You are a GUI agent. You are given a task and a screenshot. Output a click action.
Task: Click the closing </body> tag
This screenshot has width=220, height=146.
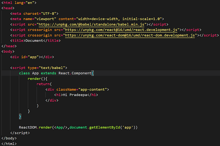[9, 138]
